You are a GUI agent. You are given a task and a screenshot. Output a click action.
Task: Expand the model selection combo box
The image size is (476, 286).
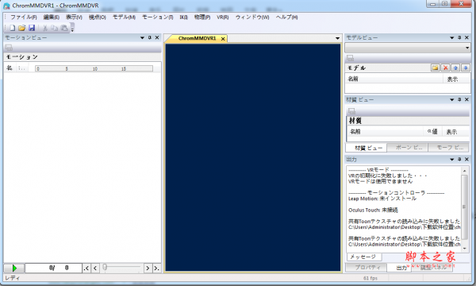[467, 48]
